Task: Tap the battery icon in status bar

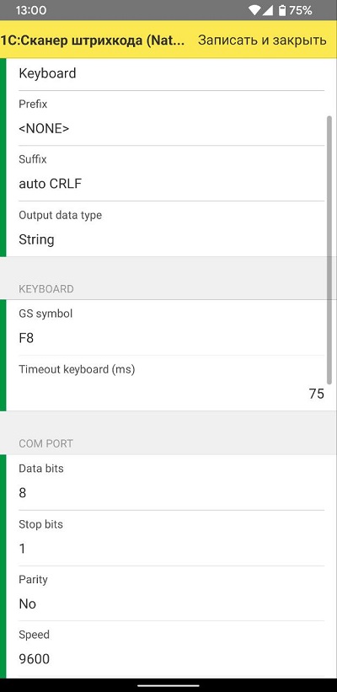Action: (282, 10)
